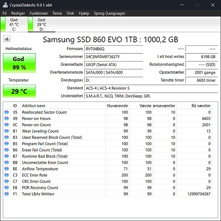Click the 29 °C temperature button

point(19,91)
